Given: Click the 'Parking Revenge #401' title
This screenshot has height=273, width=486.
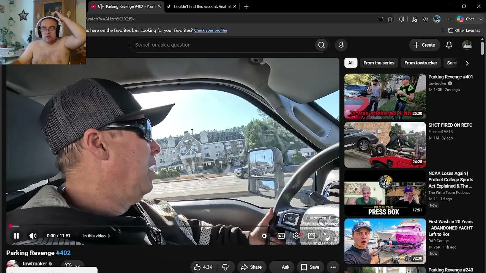Looking at the screenshot, I should point(451,77).
